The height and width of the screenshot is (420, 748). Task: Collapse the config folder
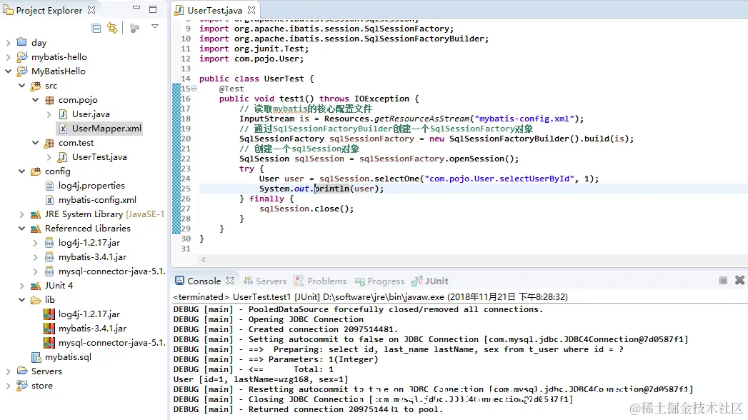point(22,171)
